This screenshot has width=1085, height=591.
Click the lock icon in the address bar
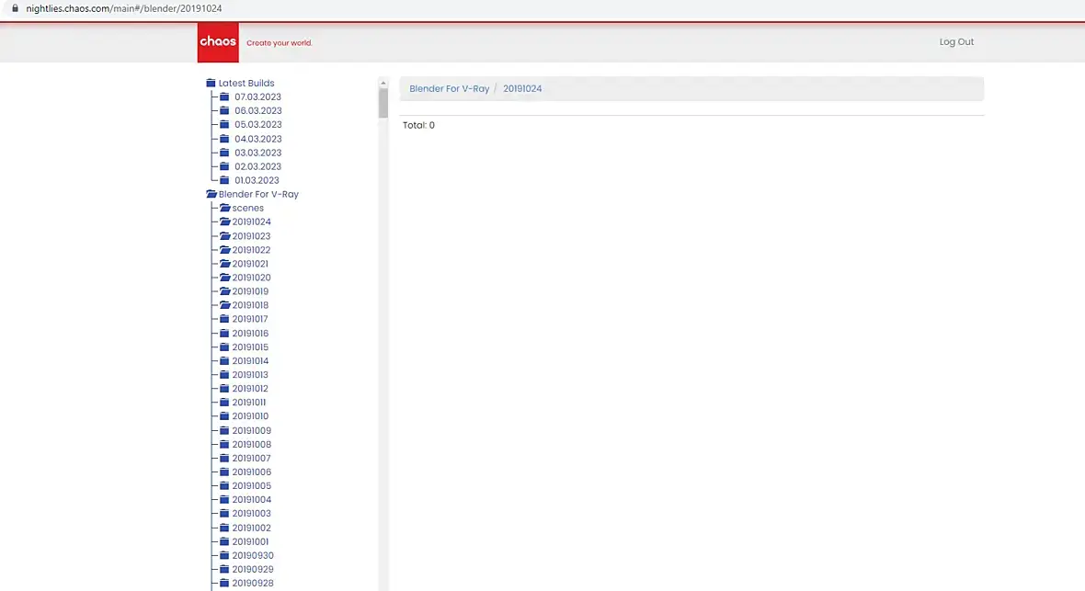(x=16, y=8)
